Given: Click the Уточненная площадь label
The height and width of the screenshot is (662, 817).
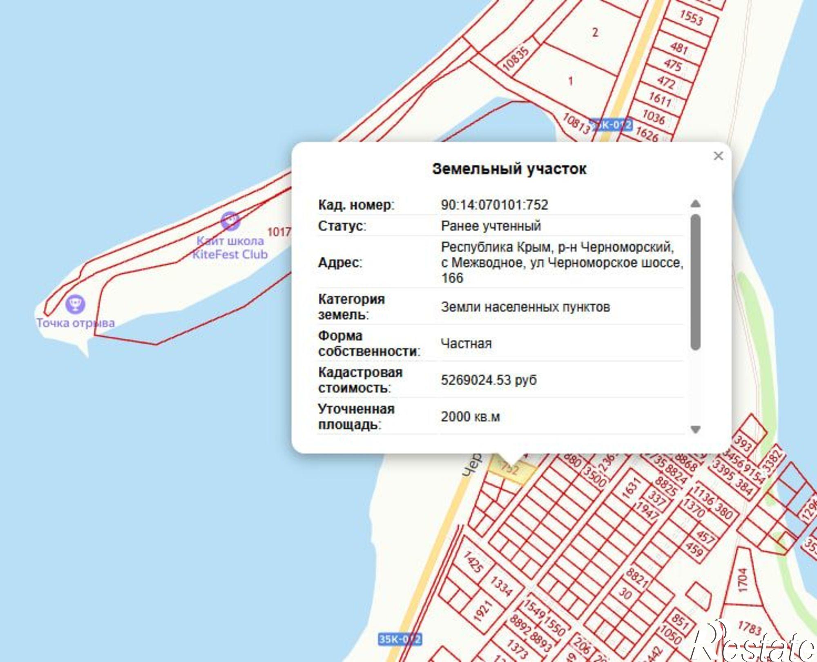Looking at the screenshot, I should [x=356, y=417].
